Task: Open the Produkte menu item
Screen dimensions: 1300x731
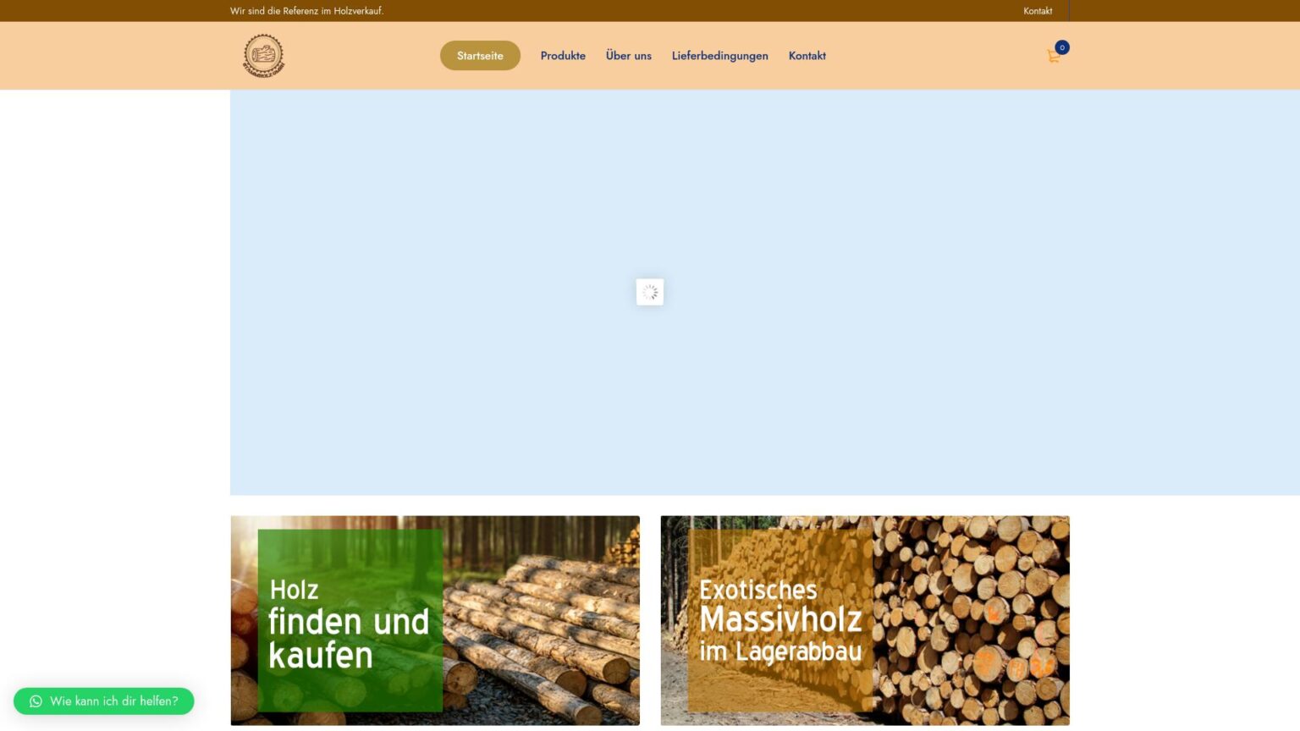Action: click(563, 56)
